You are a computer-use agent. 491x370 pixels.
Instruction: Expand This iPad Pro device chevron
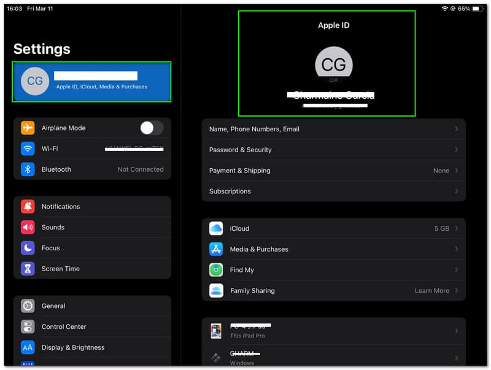point(457,331)
